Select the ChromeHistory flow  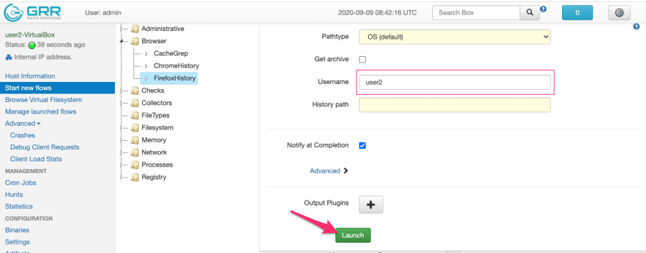click(x=176, y=66)
